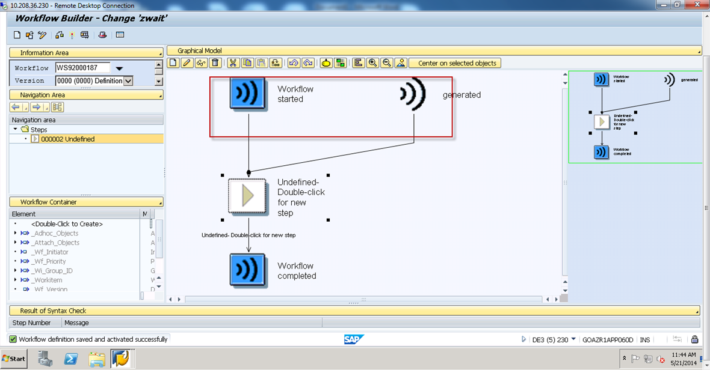This screenshot has height=370, width=710.
Task: Click the Change step pencil icon
Action: point(187,63)
